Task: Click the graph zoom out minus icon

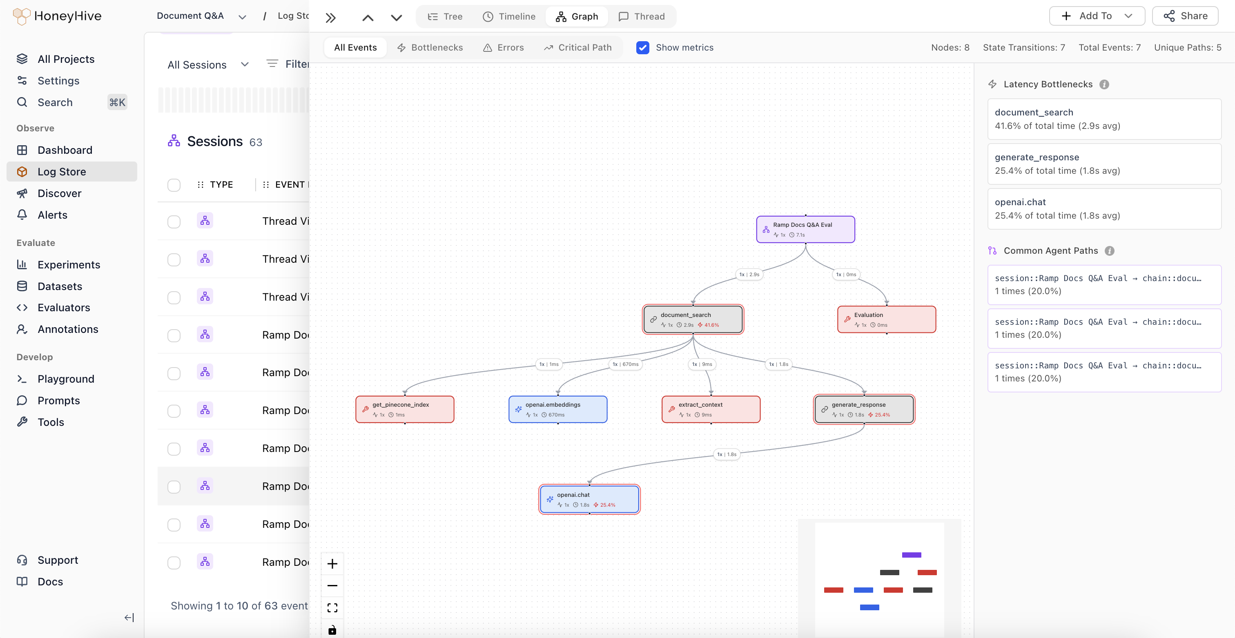Action: (332, 586)
